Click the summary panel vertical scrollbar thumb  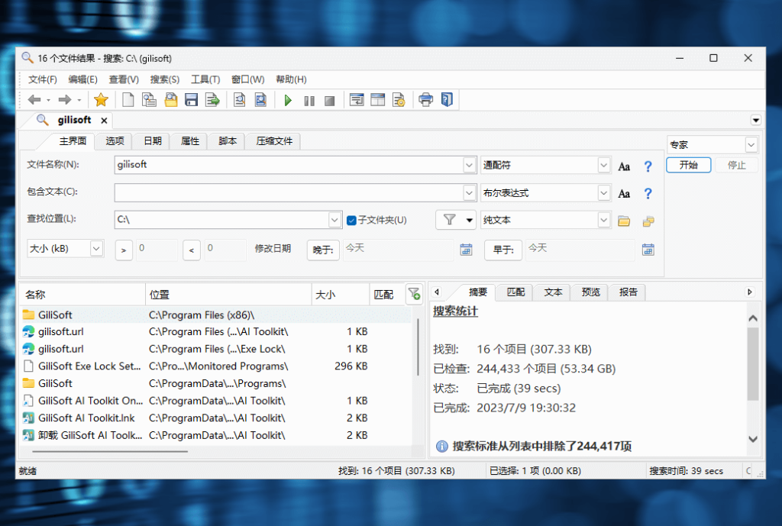pos(753,364)
